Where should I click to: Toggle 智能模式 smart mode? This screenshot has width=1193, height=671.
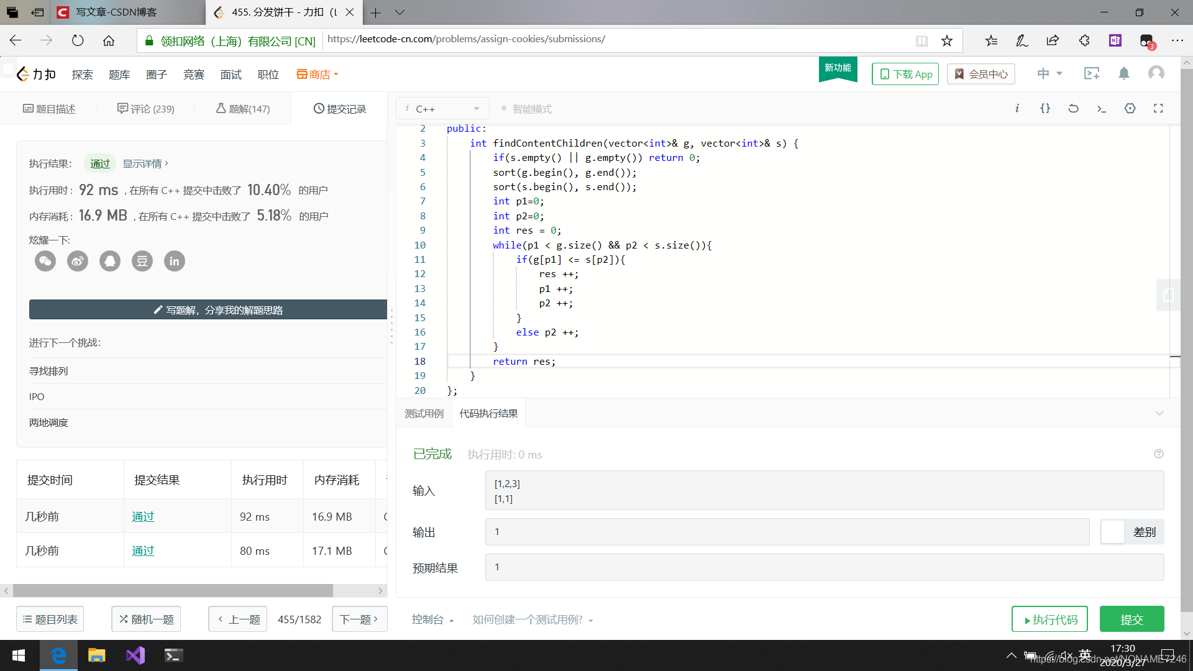point(526,109)
